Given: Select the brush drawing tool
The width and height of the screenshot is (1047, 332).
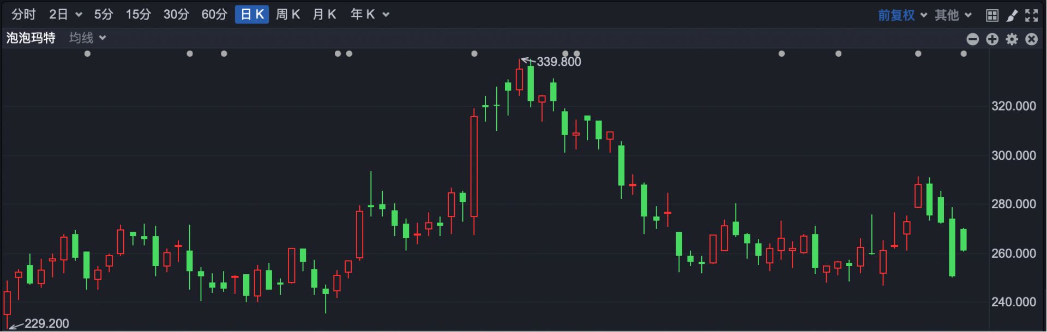Looking at the screenshot, I should (1012, 15).
